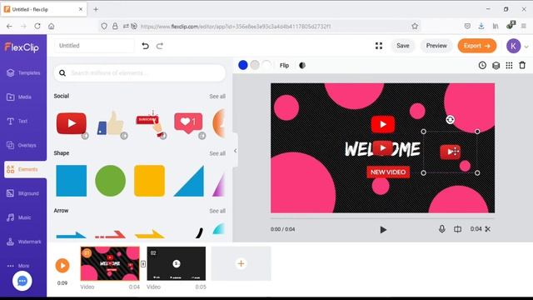The image size is (533, 300).
Task: Open the grid position icon
Action: pos(509,65)
